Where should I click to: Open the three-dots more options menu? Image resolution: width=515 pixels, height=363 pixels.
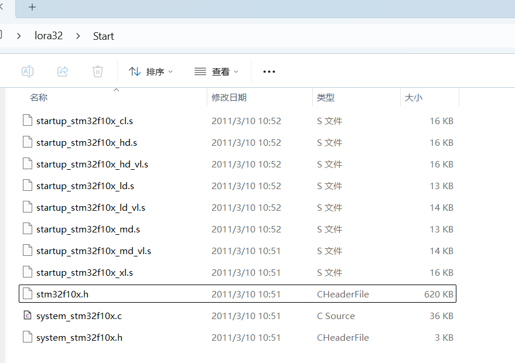[269, 71]
